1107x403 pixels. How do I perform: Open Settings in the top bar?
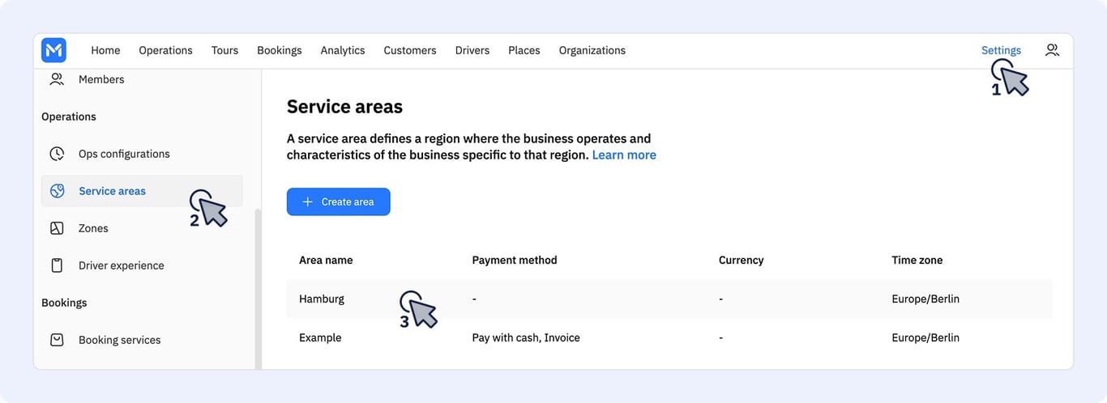point(1001,50)
